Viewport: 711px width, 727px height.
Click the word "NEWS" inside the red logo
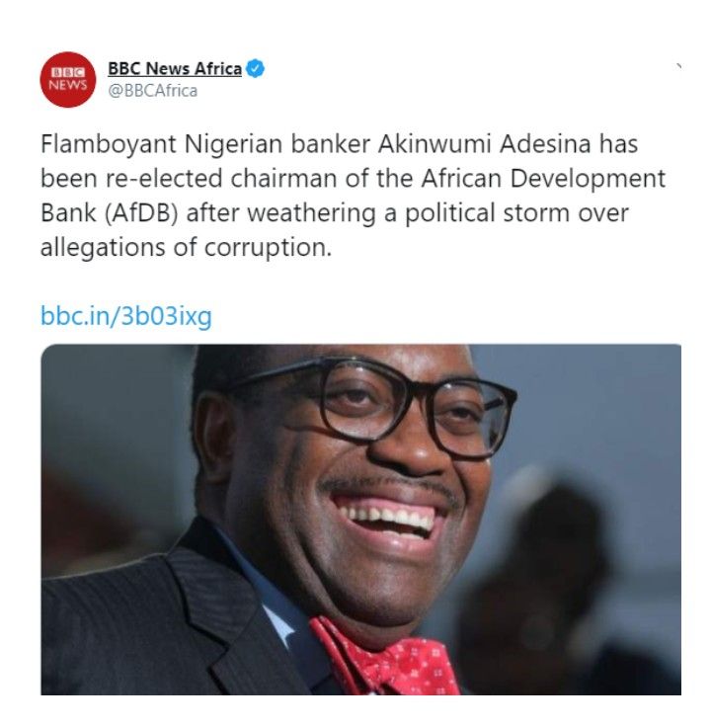[68, 85]
